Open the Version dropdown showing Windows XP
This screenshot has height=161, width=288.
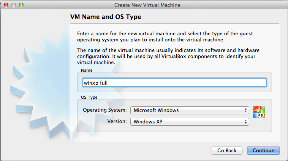pyautogui.click(x=190, y=122)
